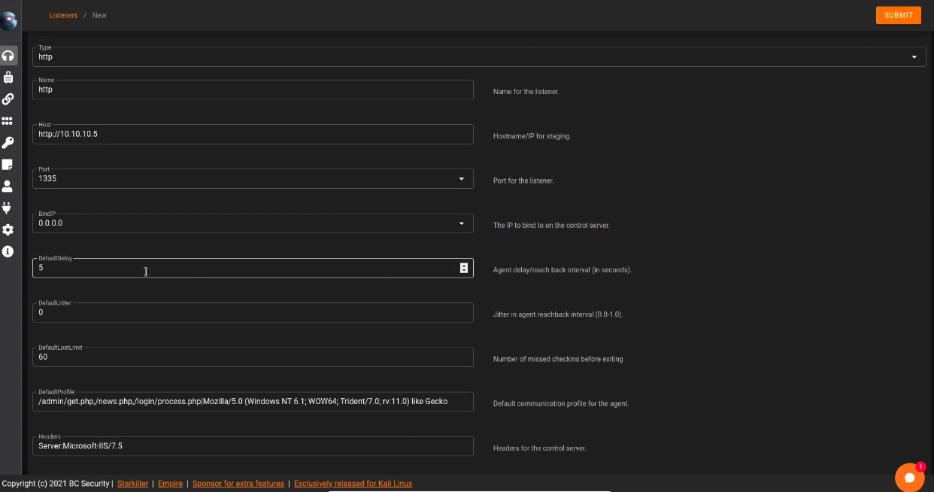Viewport: 934px width, 492px height.
Task: Click the Listeners breadcrumb link
Action: 63,15
